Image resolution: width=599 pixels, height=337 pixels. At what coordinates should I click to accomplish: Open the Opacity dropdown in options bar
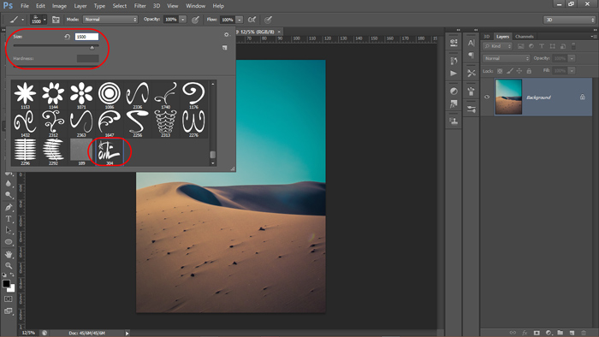tap(183, 20)
